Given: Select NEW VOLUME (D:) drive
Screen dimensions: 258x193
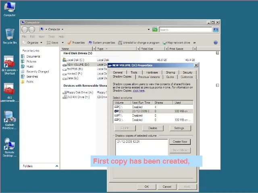Looking at the screenshot, I should (76, 64).
